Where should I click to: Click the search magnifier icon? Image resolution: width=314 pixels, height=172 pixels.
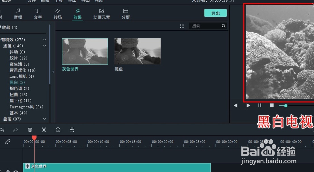pyautogui.click(x=224, y=26)
